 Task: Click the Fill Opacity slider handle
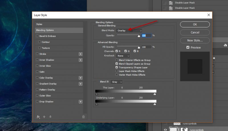(x=139, y=47)
